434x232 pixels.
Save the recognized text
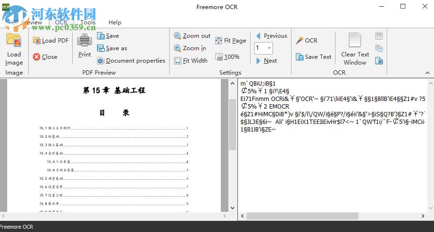click(x=314, y=57)
